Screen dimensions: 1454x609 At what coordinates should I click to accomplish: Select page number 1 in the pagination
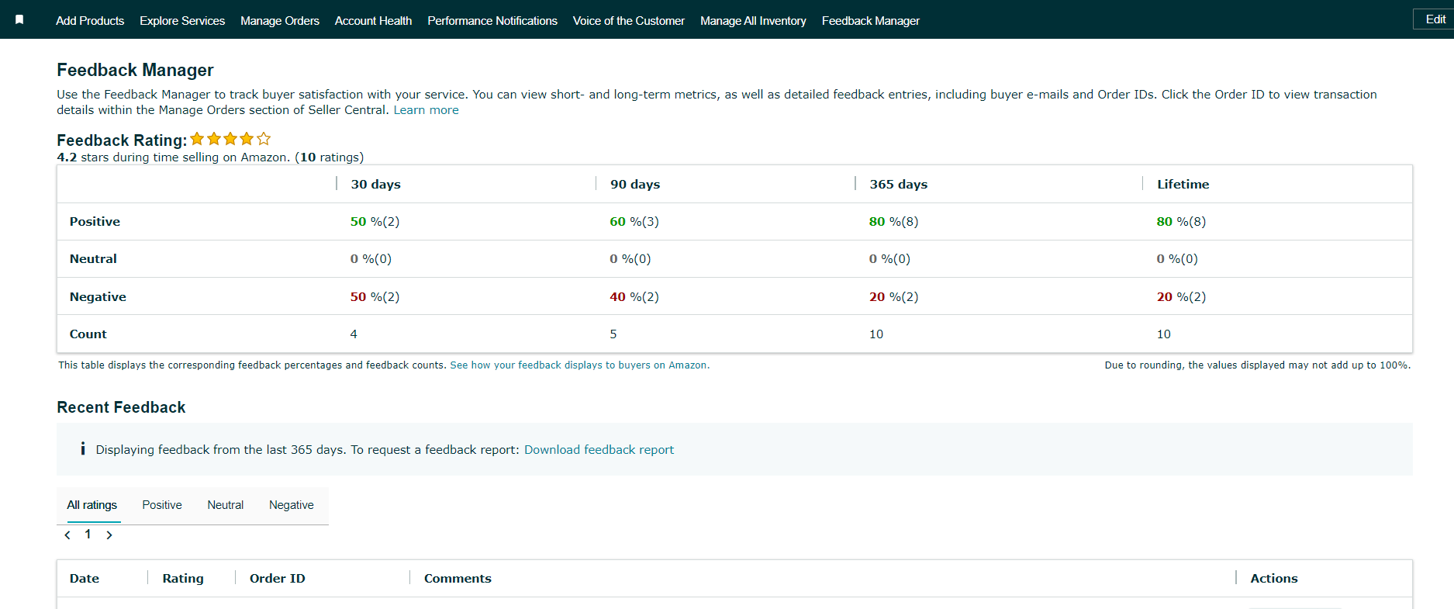[x=88, y=534]
